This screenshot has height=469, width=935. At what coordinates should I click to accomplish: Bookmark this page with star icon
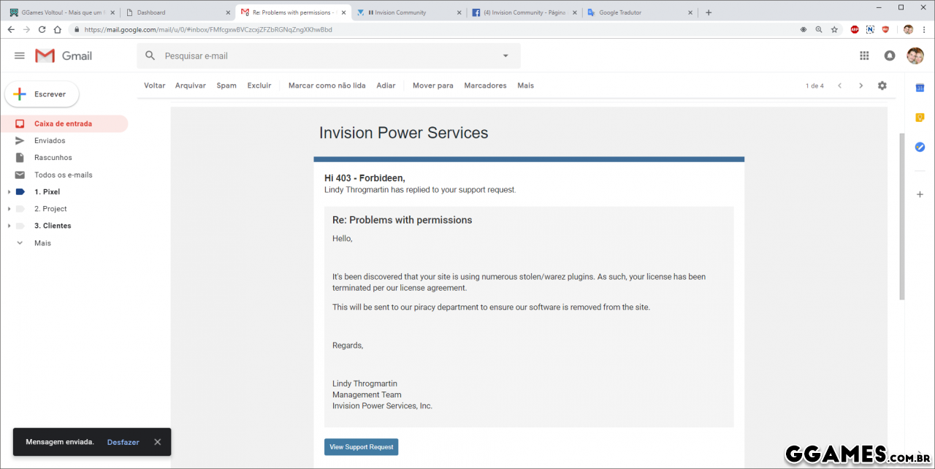click(834, 29)
